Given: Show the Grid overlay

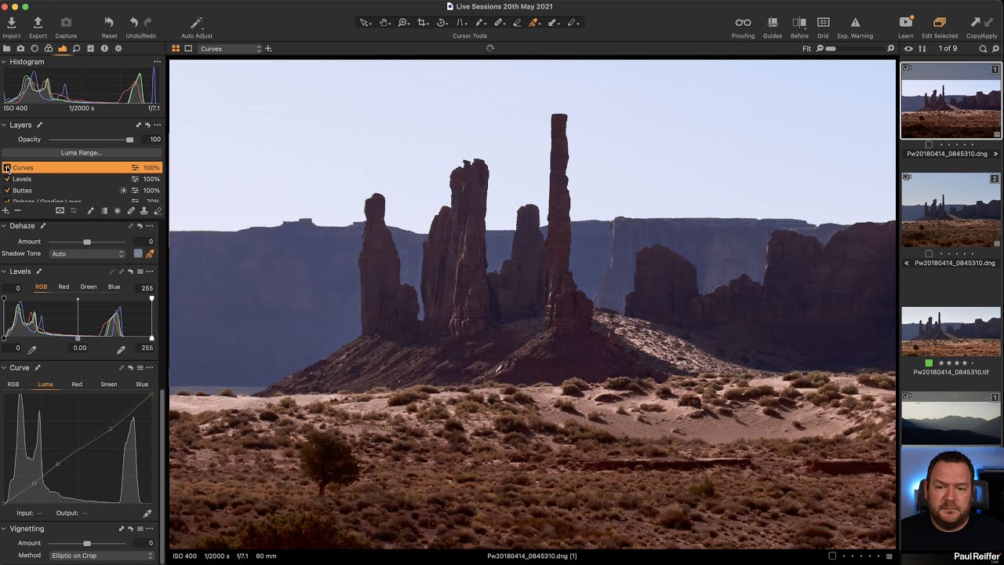Looking at the screenshot, I should [823, 23].
